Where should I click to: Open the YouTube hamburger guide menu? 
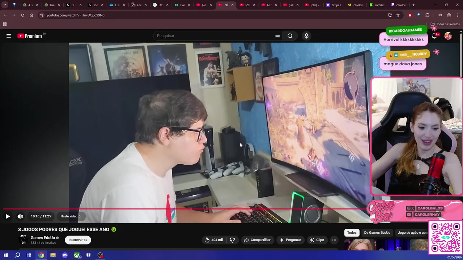[9, 36]
